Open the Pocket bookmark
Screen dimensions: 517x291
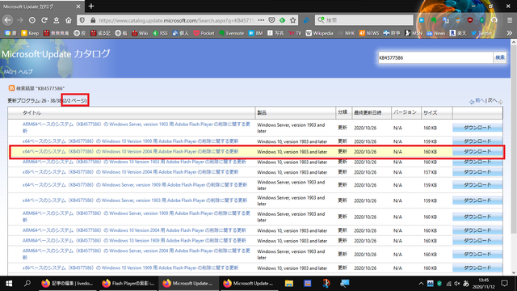(204, 33)
